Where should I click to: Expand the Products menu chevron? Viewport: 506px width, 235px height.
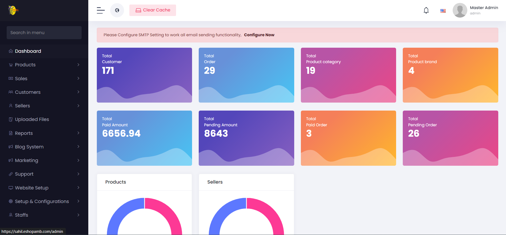pos(78,65)
